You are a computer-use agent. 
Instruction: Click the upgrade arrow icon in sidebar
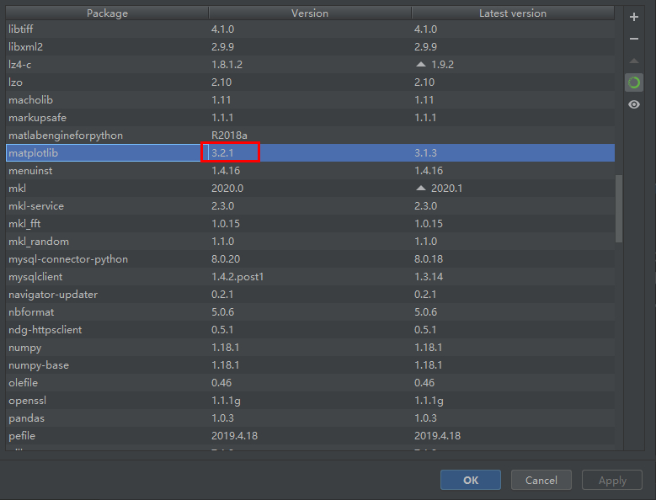[634, 61]
